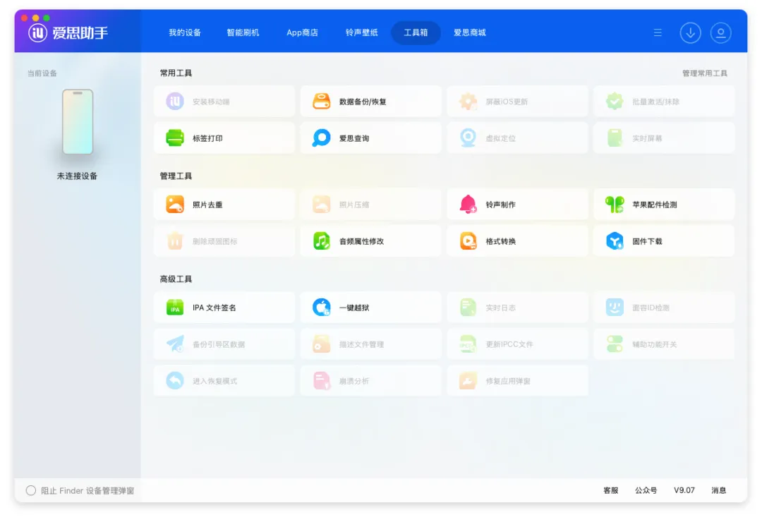Image resolution: width=762 pixels, height=522 pixels.
Task: Click the 进入恢复模式 arrow icon
Action: [175, 380]
